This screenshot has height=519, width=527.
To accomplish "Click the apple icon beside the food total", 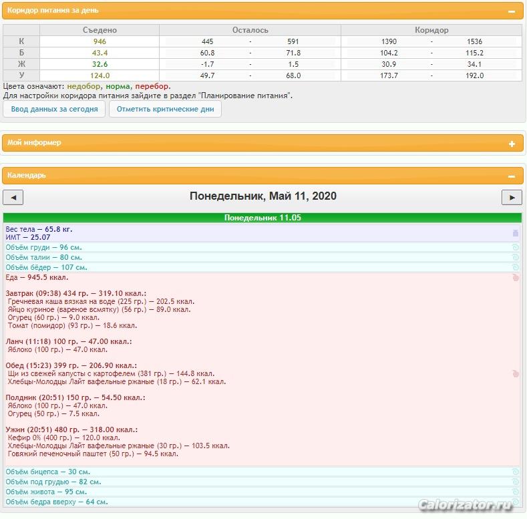I will (x=515, y=278).
